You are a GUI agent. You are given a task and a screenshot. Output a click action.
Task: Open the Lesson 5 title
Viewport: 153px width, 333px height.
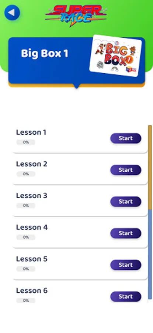[32, 259]
